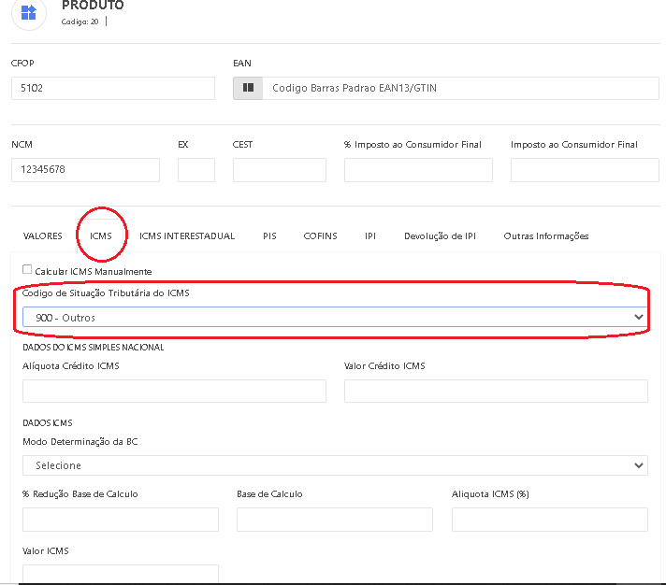Select the ICMS tab
The height and width of the screenshot is (585, 666).
point(101,236)
